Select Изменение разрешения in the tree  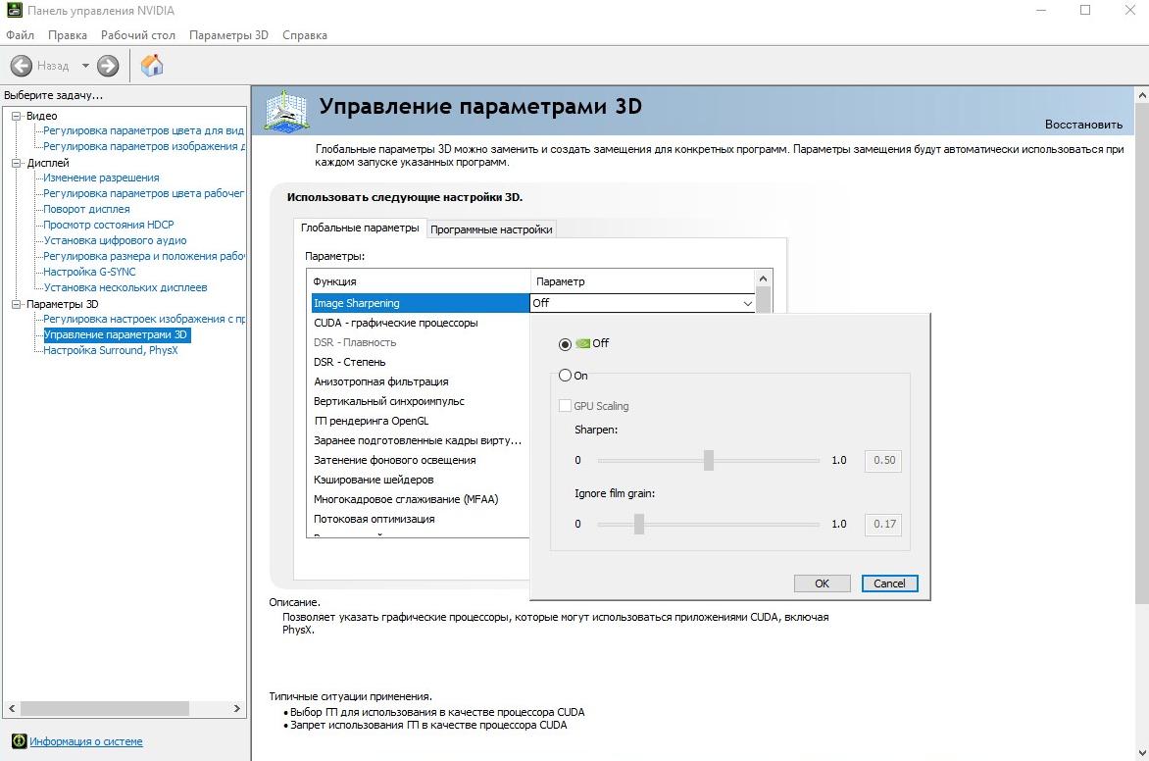(x=101, y=178)
